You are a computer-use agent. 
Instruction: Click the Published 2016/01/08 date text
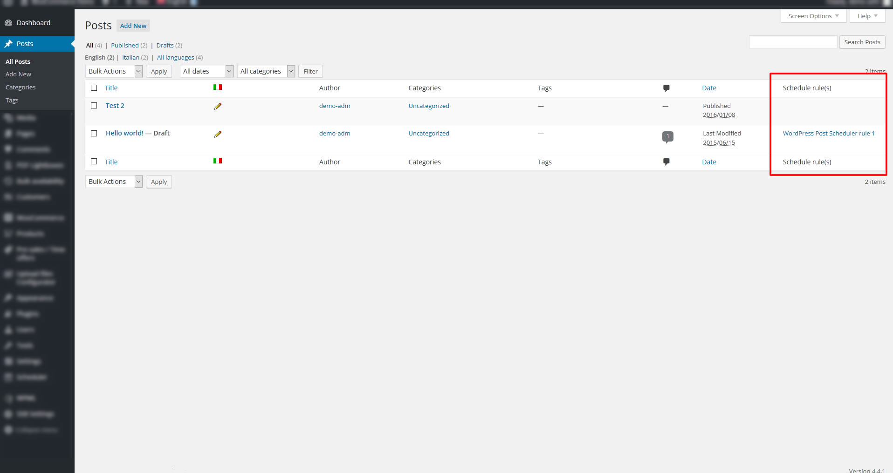pos(719,110)
